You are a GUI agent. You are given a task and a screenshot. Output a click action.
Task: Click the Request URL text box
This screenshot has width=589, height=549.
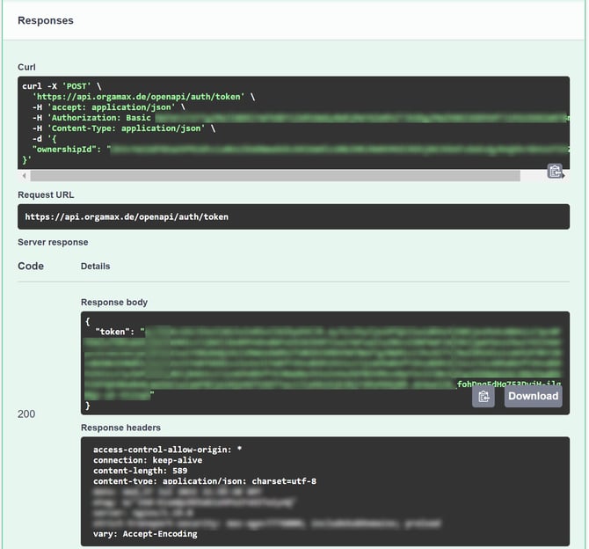click(294, 216)
